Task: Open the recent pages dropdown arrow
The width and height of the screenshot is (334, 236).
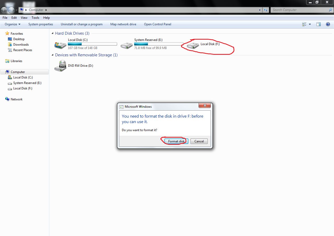Action: 16,10
